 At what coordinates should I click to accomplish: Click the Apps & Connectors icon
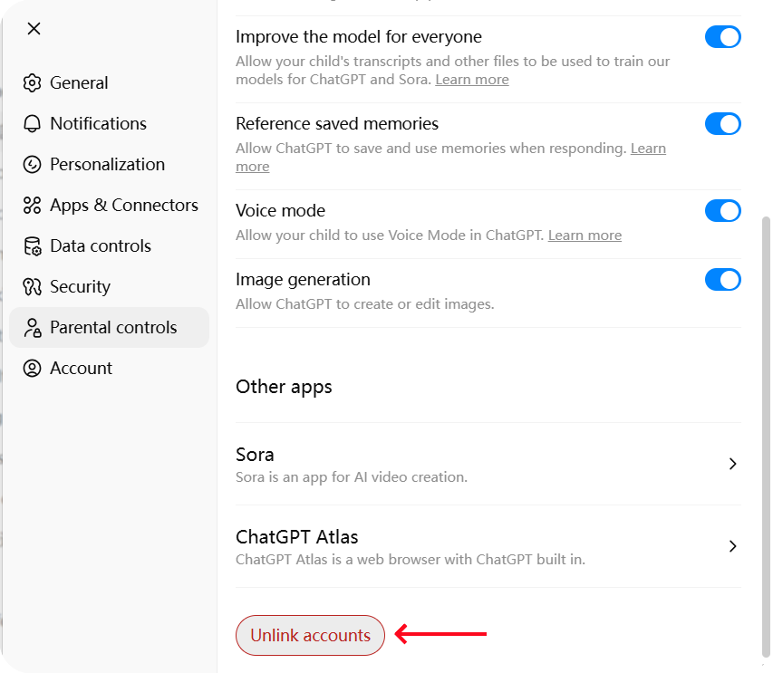[x=33, y=206]
